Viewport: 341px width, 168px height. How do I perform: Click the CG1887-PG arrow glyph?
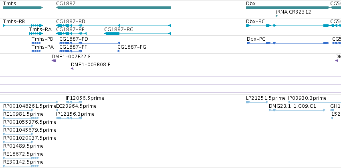tap(119, 51)
